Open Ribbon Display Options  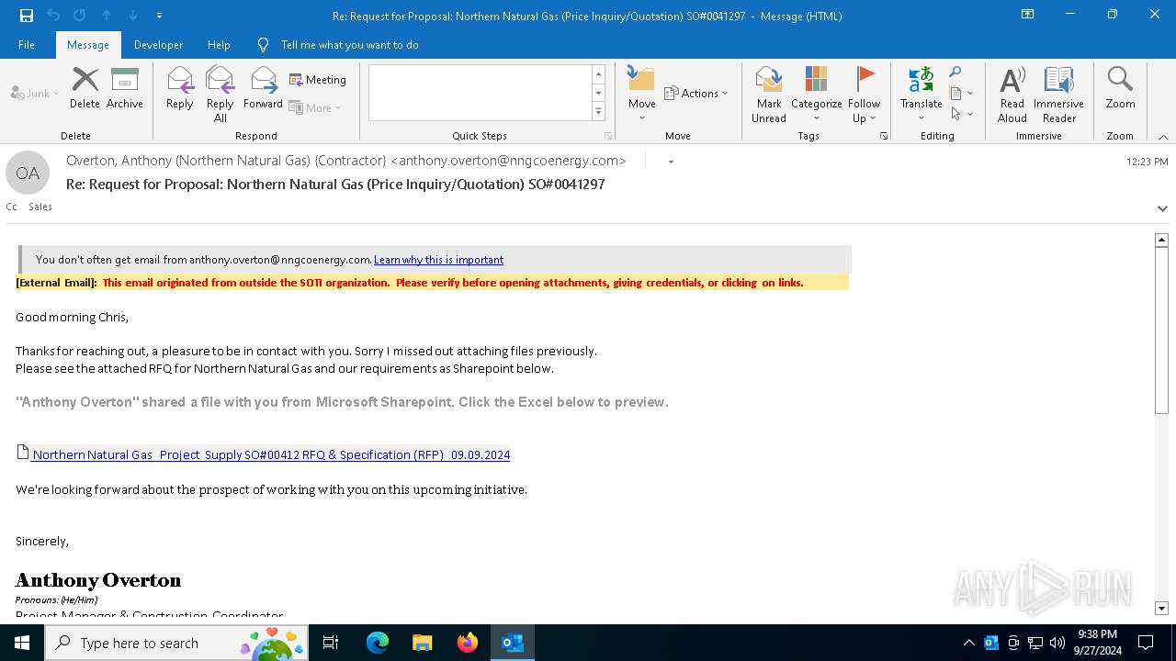click(1027, 15)
